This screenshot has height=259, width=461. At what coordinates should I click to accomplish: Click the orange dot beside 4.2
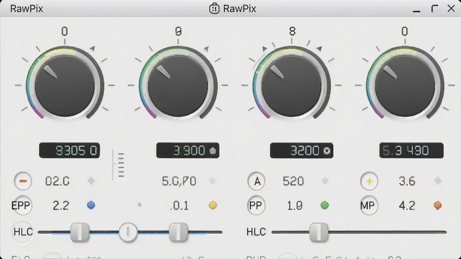[x=438, y=205]
